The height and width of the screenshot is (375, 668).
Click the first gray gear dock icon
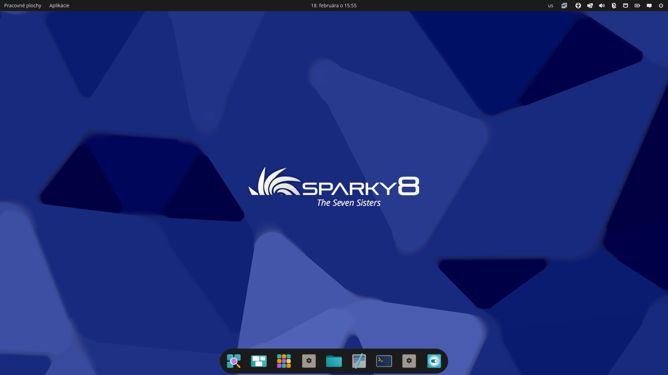(309, 361)
